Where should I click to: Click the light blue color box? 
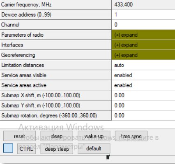[8, 148]
